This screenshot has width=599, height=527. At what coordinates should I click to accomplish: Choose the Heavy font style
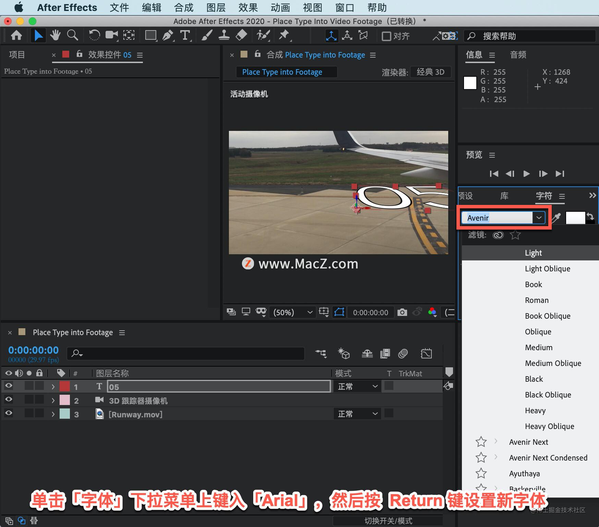point(535,410)
